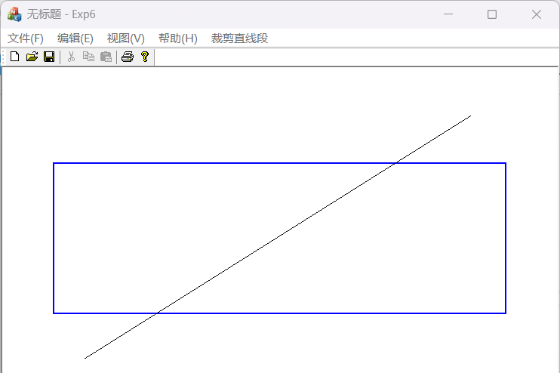Click the Copy toolbar icon
The width and height of the screenshot is (560, 373).
point(88,57)
